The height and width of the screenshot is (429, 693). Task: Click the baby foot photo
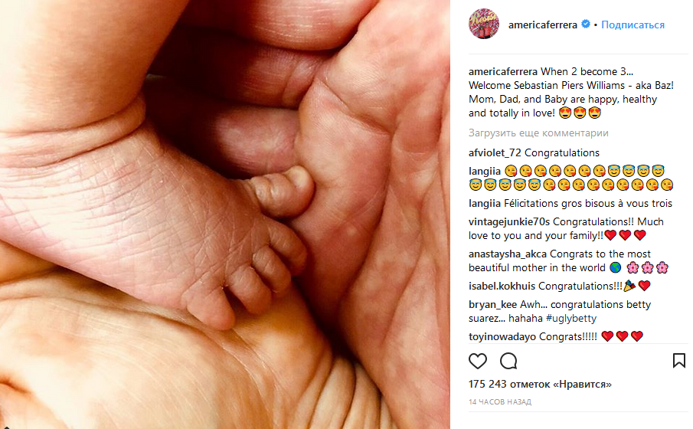pyautogui.click(x=225, y=215)
